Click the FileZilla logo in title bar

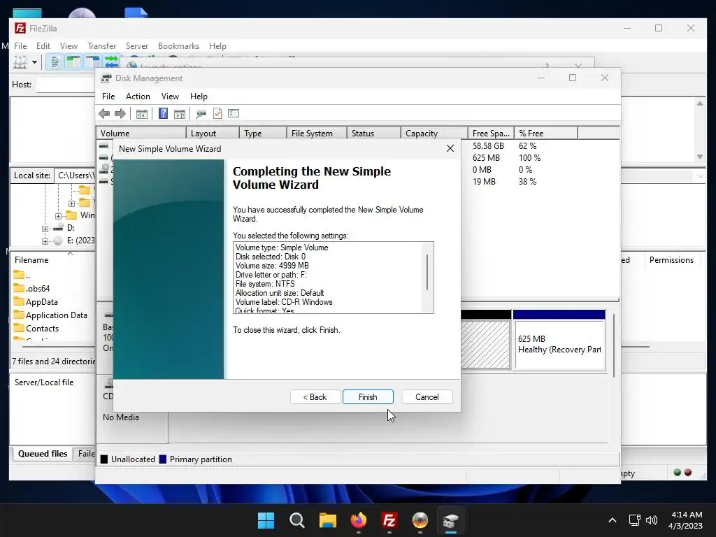[20, 28]
